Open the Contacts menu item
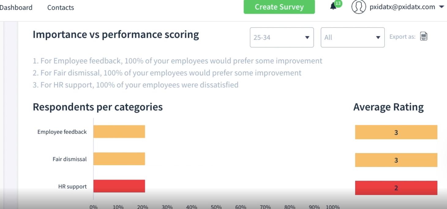This screenshot has width=447, height=209. 61,8
